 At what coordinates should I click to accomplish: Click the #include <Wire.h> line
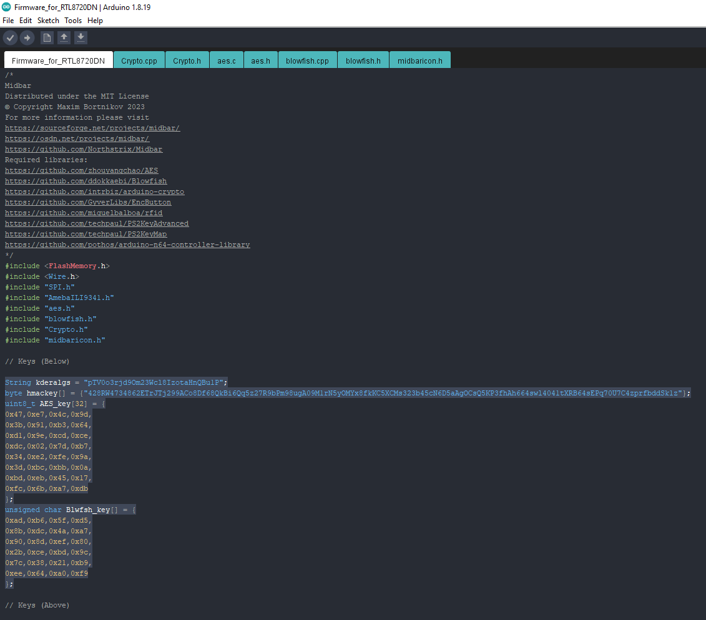42,277
